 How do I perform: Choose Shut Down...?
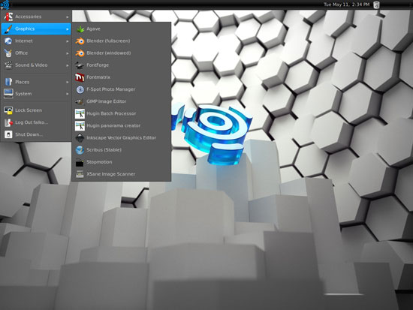point(36,134)
